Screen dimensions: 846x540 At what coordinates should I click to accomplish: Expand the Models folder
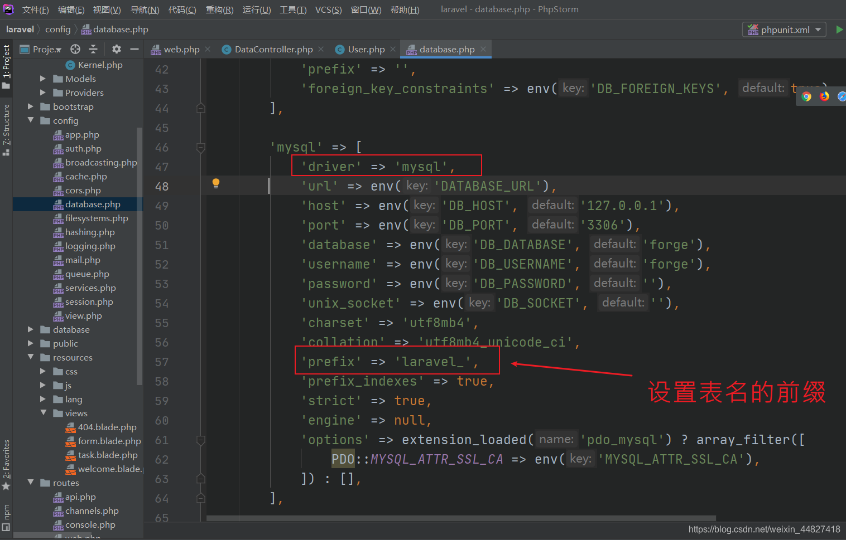(43, 79)
